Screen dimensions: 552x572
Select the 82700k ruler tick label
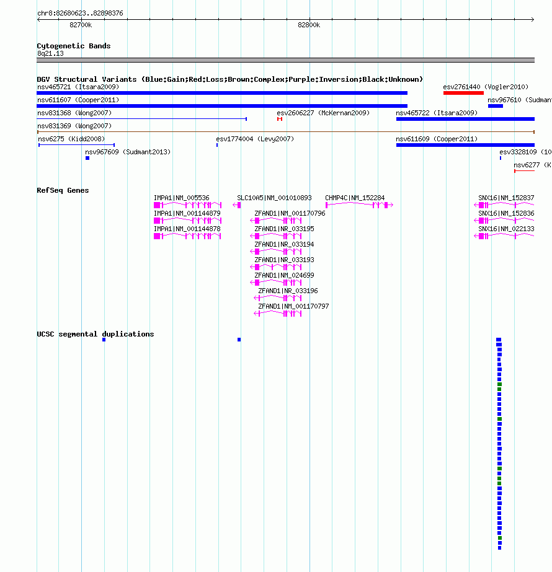tap(81, 25)
